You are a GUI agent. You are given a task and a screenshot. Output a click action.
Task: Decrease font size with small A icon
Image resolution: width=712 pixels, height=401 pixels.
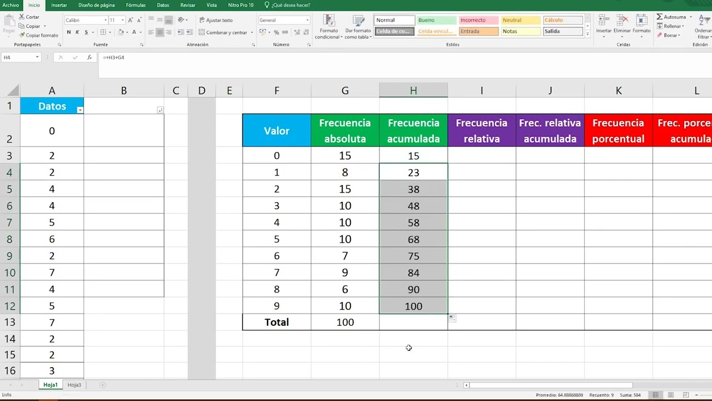tap(140, 20)
